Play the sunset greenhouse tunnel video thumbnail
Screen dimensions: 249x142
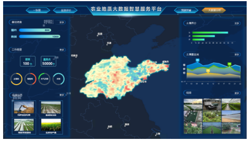tap(193, 104)
